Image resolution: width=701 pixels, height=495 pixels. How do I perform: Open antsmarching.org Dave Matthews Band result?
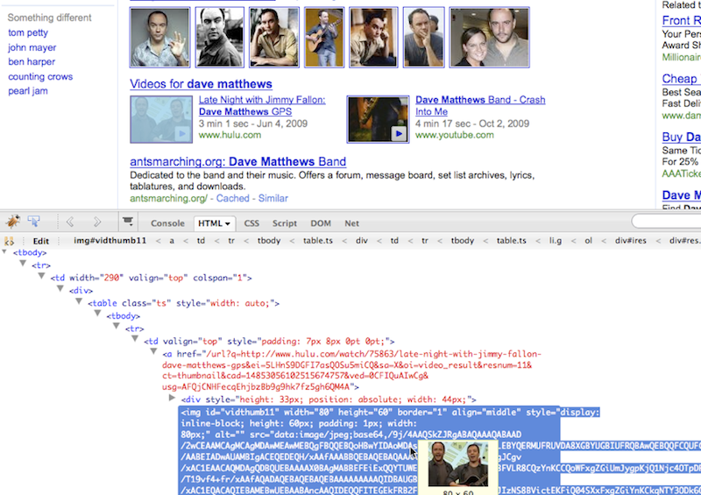pos(237,161)
